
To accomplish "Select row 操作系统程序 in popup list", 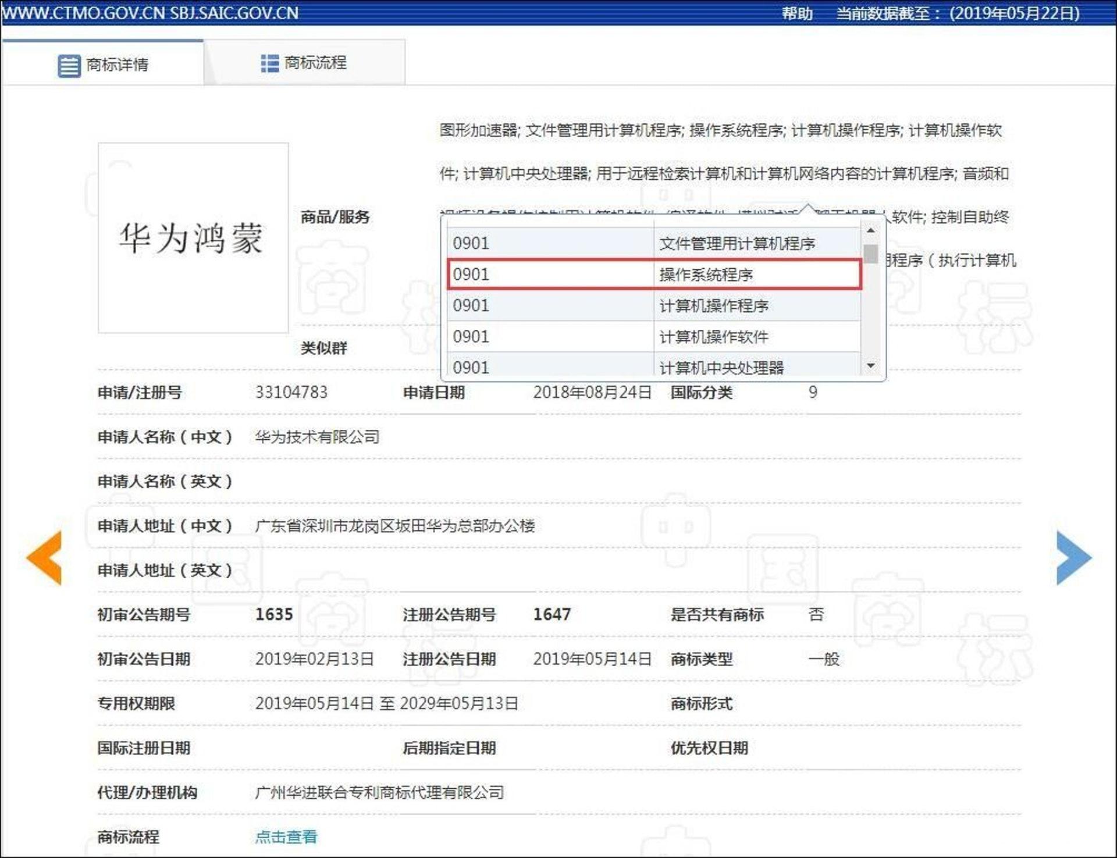I will 654,274.
